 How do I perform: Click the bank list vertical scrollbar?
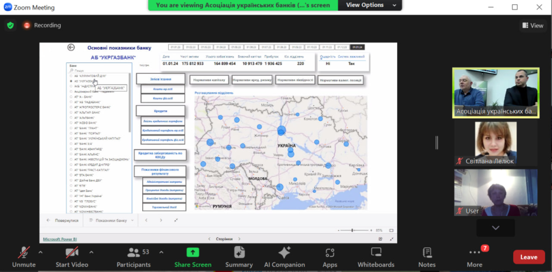pyautogui.click(x=129, y=102)
